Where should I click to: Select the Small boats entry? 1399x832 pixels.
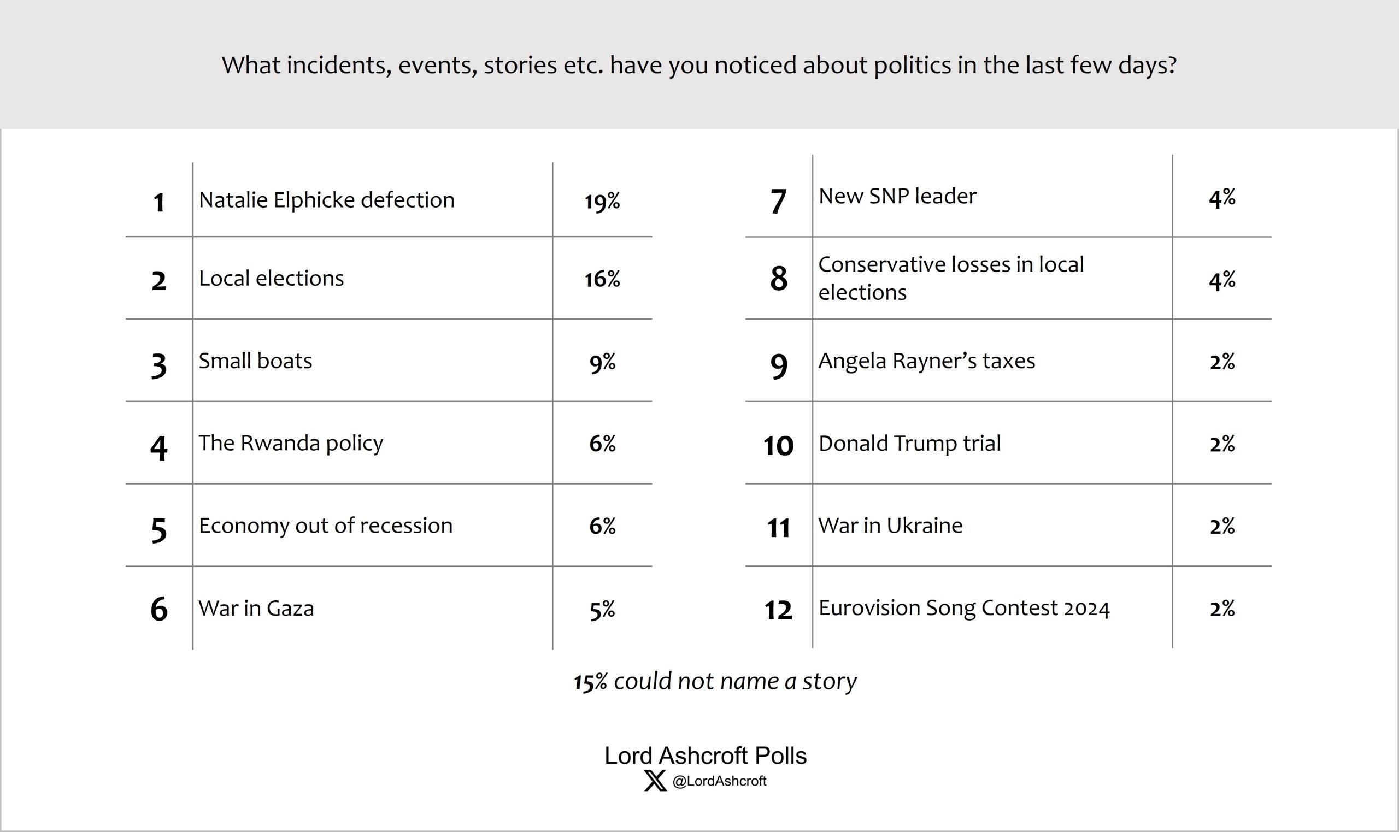pos(256,361)
